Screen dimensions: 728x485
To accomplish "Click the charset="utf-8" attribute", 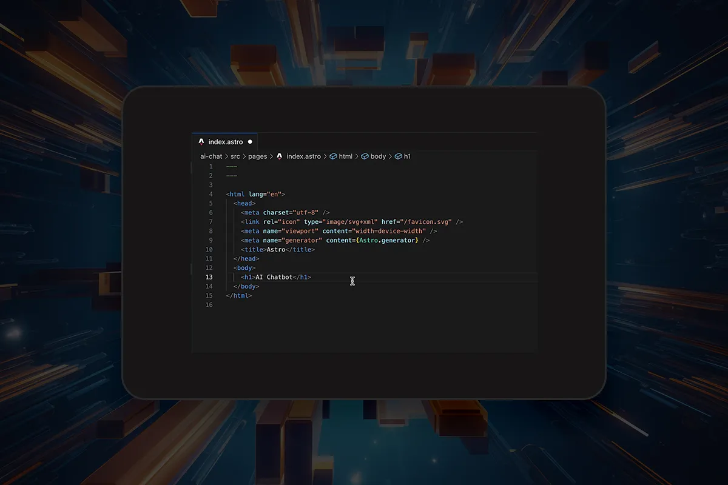I will [x=291, y=213].
